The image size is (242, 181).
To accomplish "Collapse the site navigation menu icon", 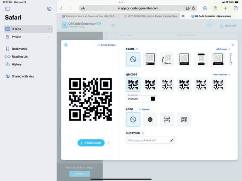I will [113, 25].
